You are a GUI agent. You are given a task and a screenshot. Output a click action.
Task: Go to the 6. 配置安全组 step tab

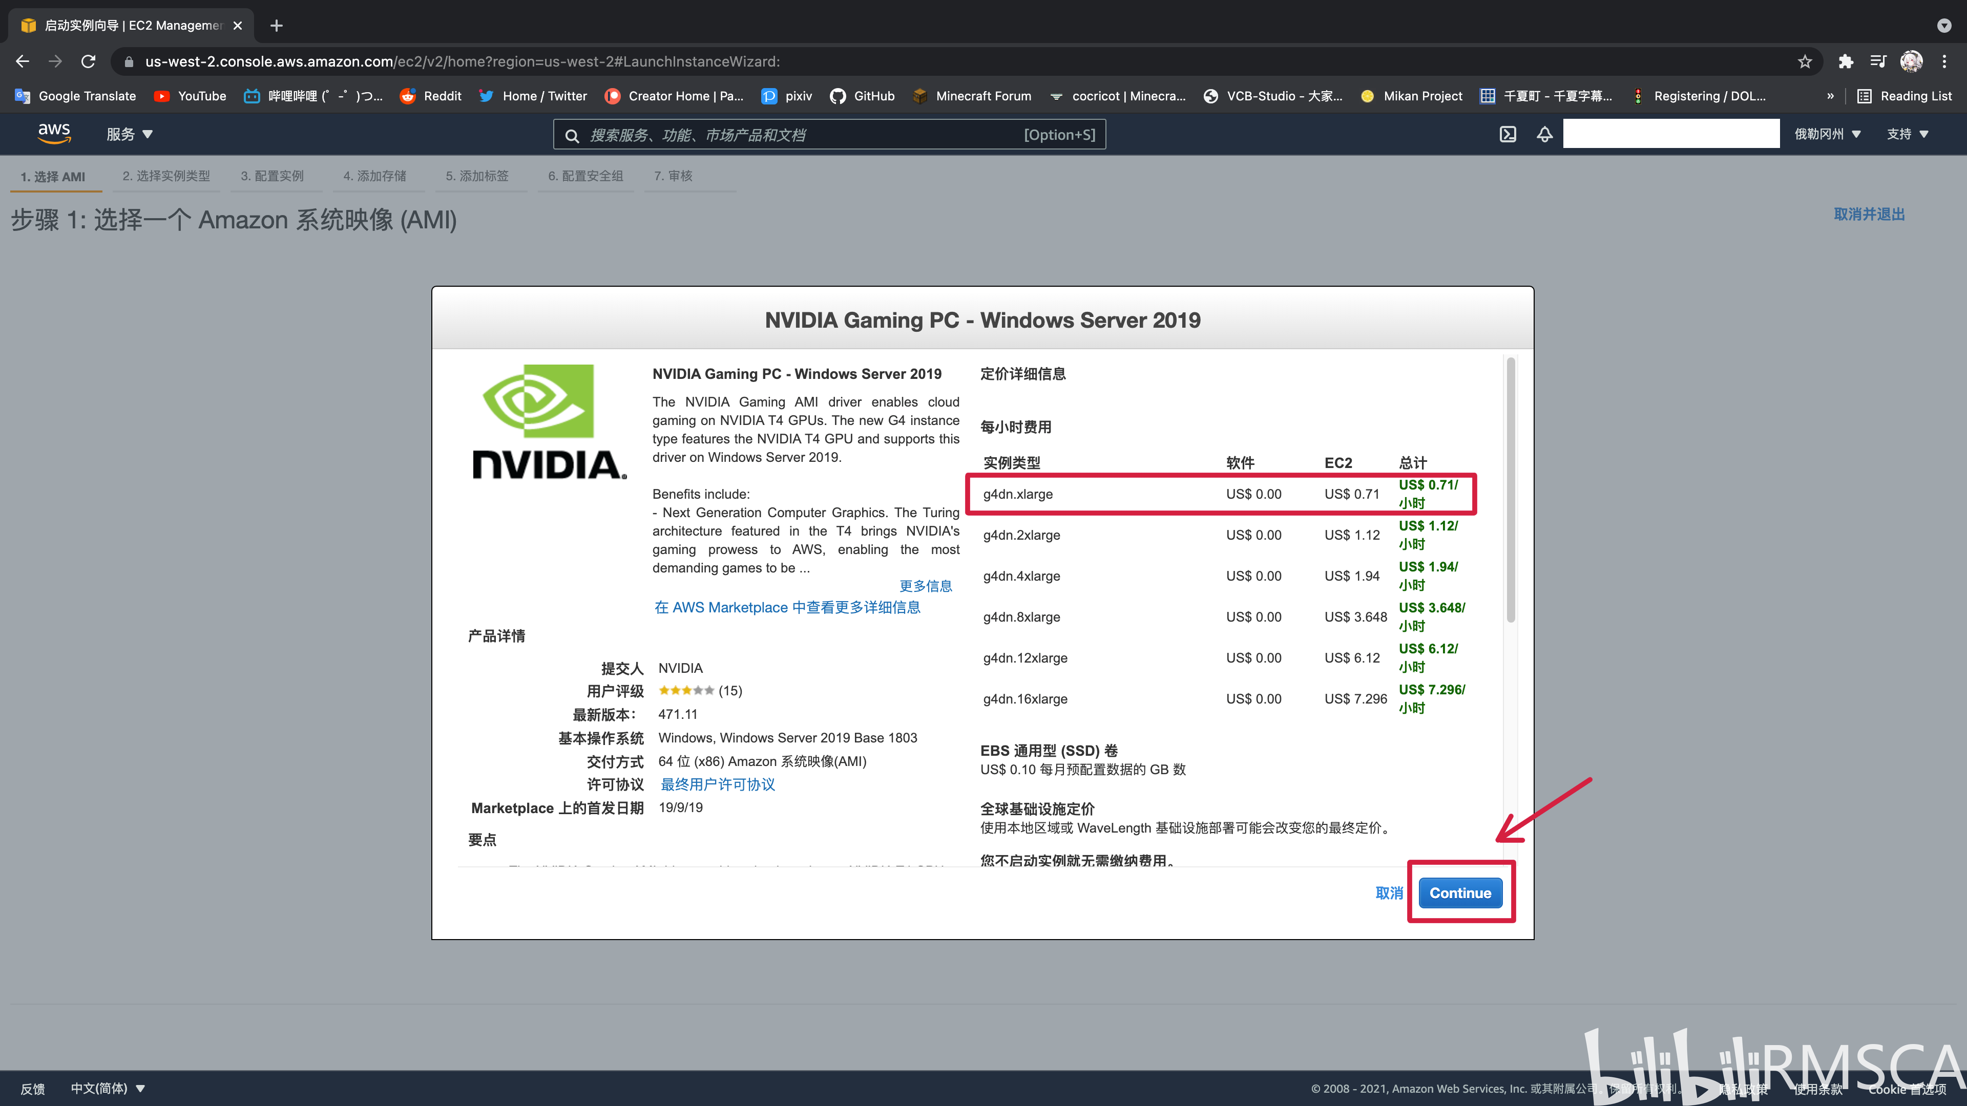click(585, 176)
